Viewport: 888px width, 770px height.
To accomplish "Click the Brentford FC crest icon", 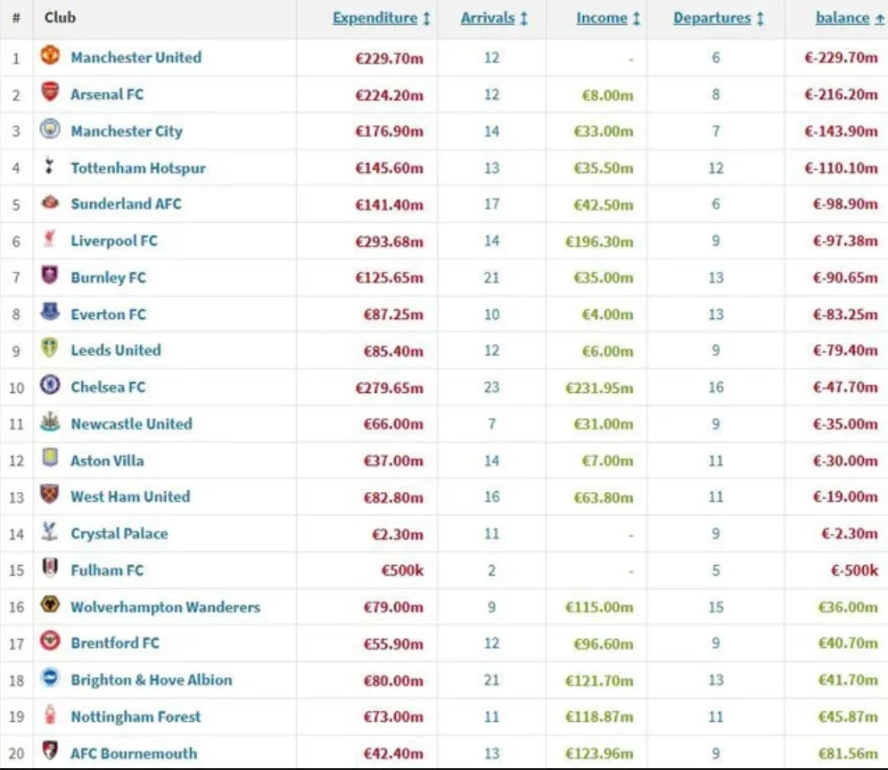I will coord(50,642).
